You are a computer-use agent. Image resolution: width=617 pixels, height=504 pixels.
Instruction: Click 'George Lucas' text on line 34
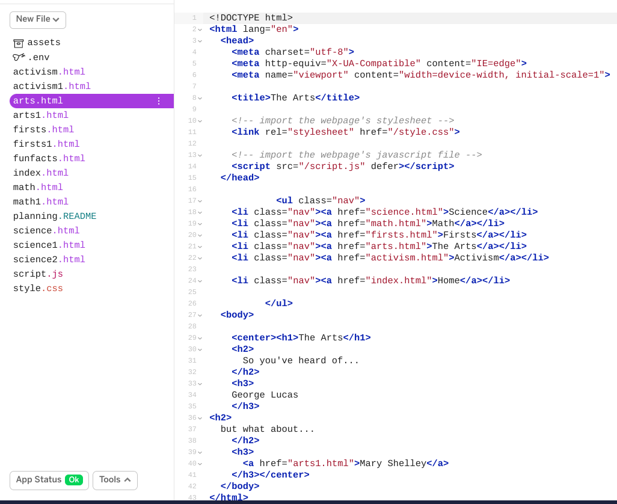(x=265, y=395)
